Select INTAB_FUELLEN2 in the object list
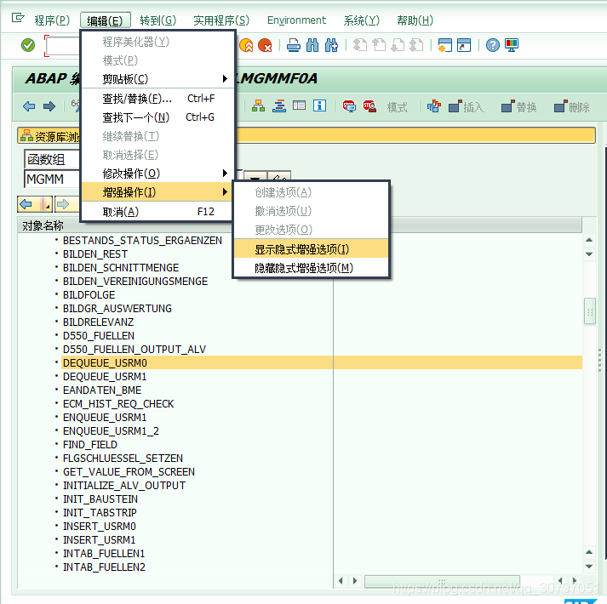 click(104, 567)
